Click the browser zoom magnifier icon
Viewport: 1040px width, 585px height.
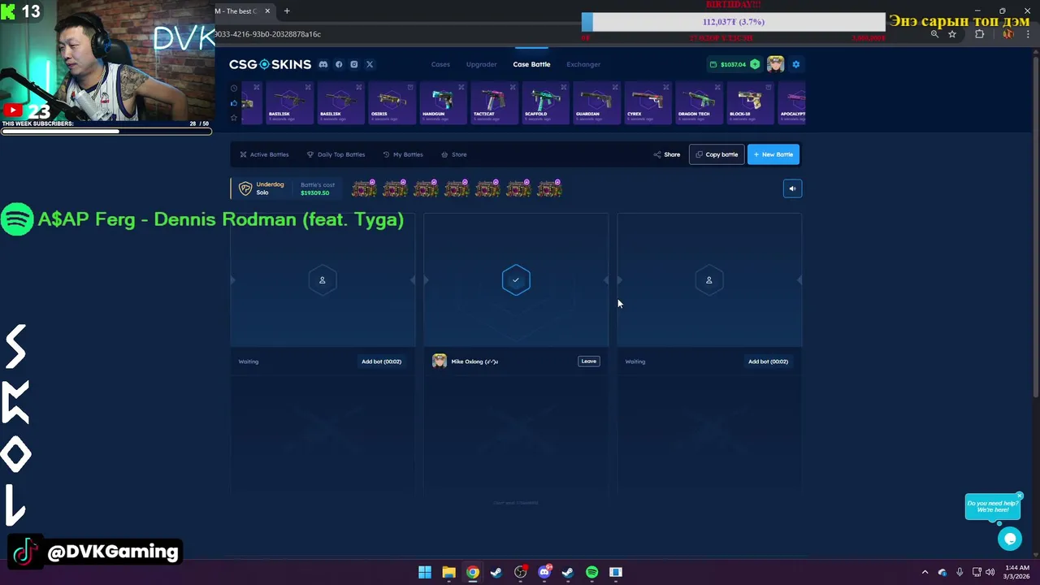coord(934,34)
